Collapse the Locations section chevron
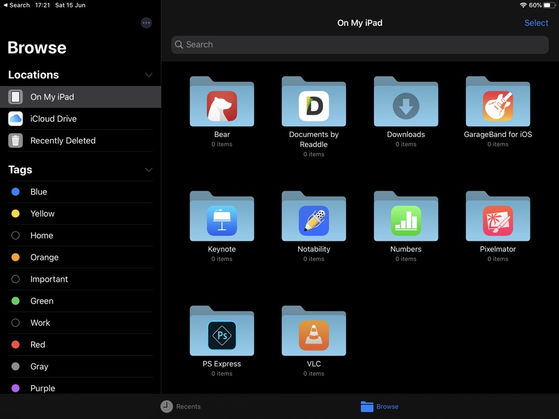559x419 pixels. (x=148, y=75)
